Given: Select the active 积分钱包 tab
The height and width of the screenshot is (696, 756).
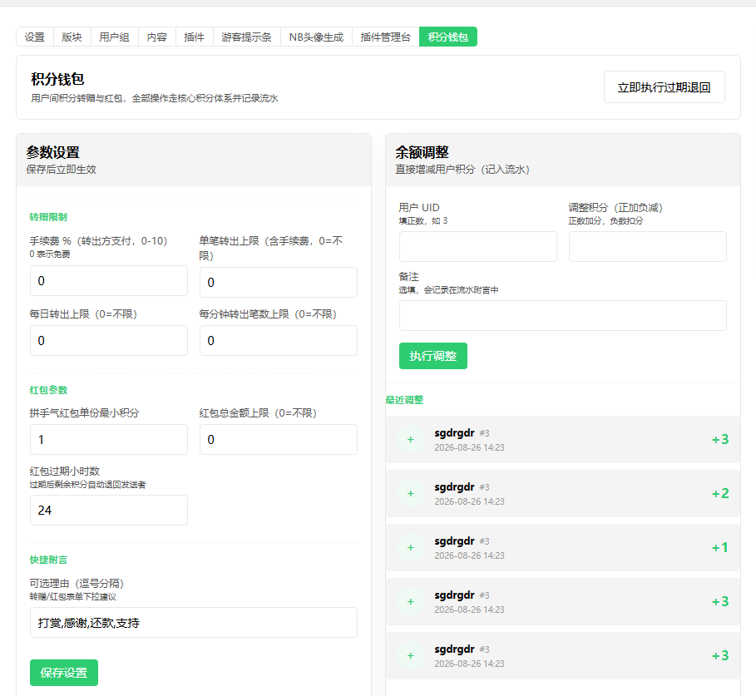Looking at the screenshot, I should 448,37.
